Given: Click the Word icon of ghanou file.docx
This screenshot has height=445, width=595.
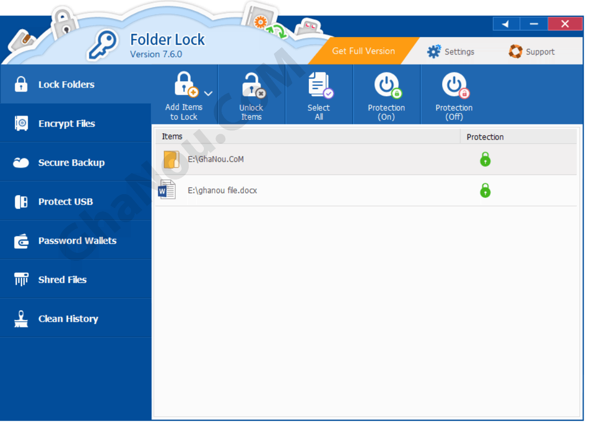Looking at the screenshot, I should click(167, 189).
